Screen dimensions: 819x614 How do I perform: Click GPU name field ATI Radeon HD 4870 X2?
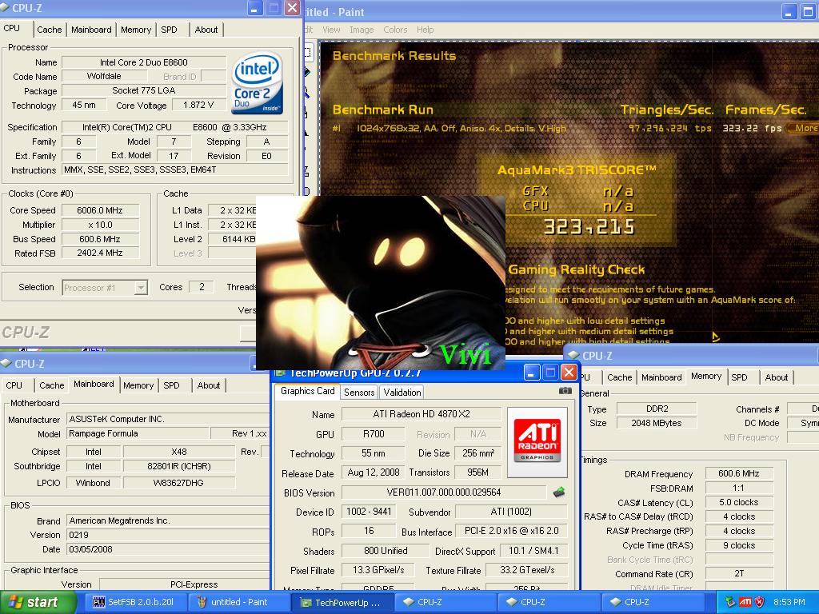421,414
